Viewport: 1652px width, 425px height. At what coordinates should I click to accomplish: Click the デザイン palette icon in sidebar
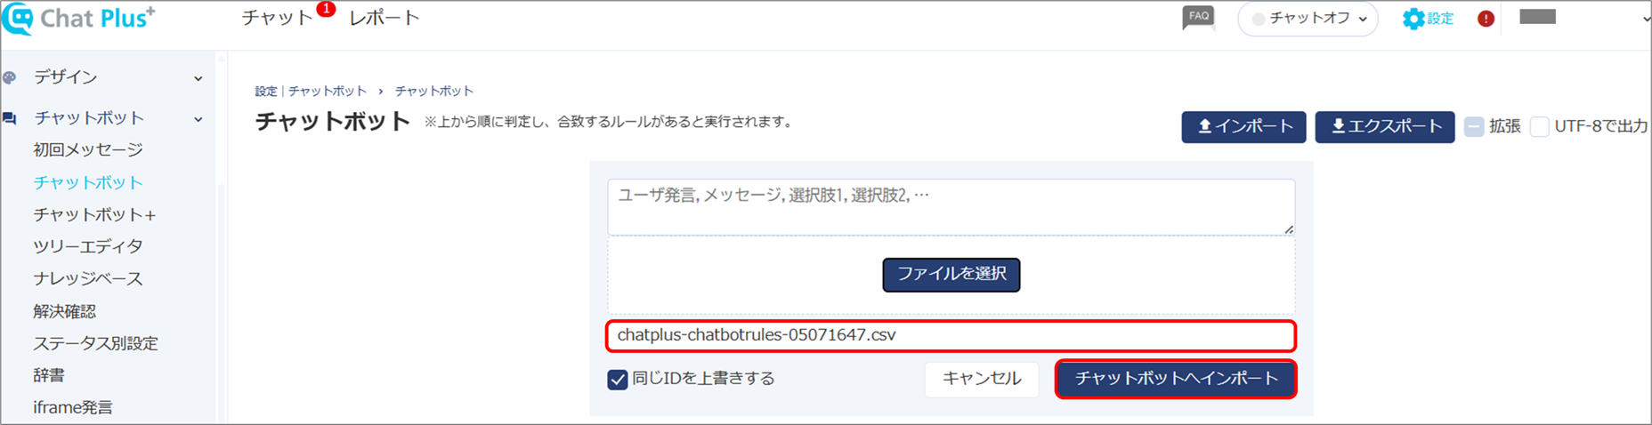coord(10,77)
